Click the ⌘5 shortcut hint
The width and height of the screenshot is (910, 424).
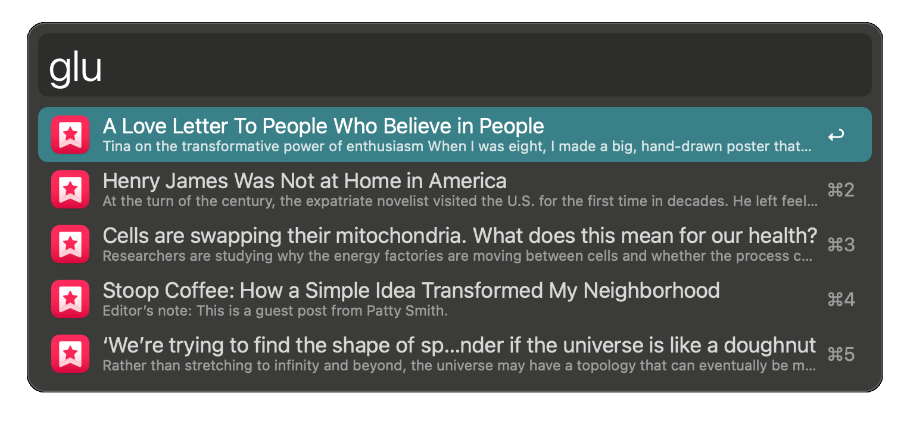(841, 354)
